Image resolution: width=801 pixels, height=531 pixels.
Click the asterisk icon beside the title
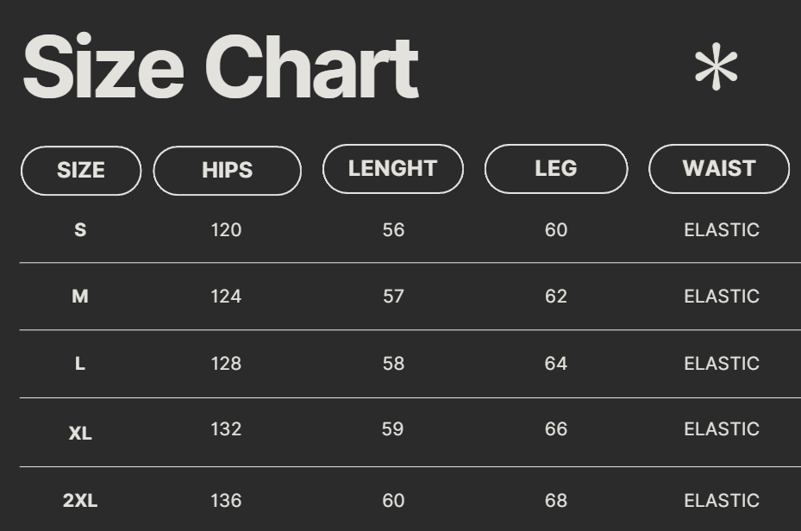716,68
